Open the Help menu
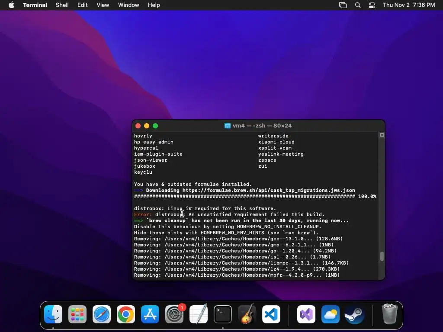Image resolution: width=443 pixels, height=332 pixels. 154,5
